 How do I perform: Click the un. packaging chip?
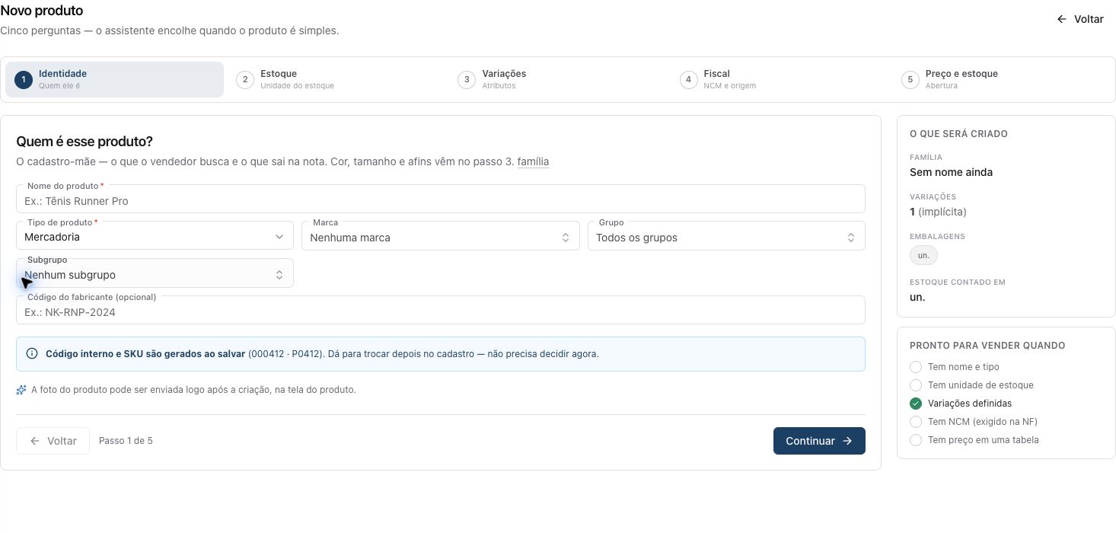pos(923,255)
